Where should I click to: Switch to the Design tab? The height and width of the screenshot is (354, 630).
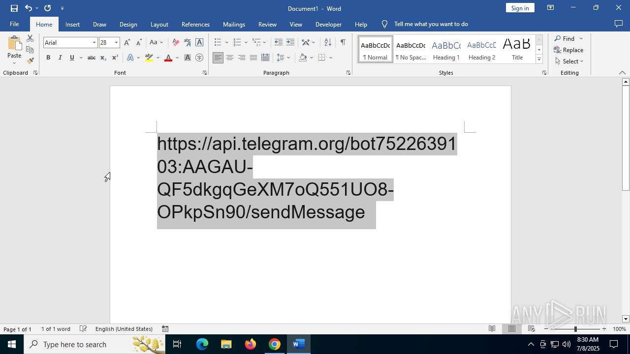[128, 24]
